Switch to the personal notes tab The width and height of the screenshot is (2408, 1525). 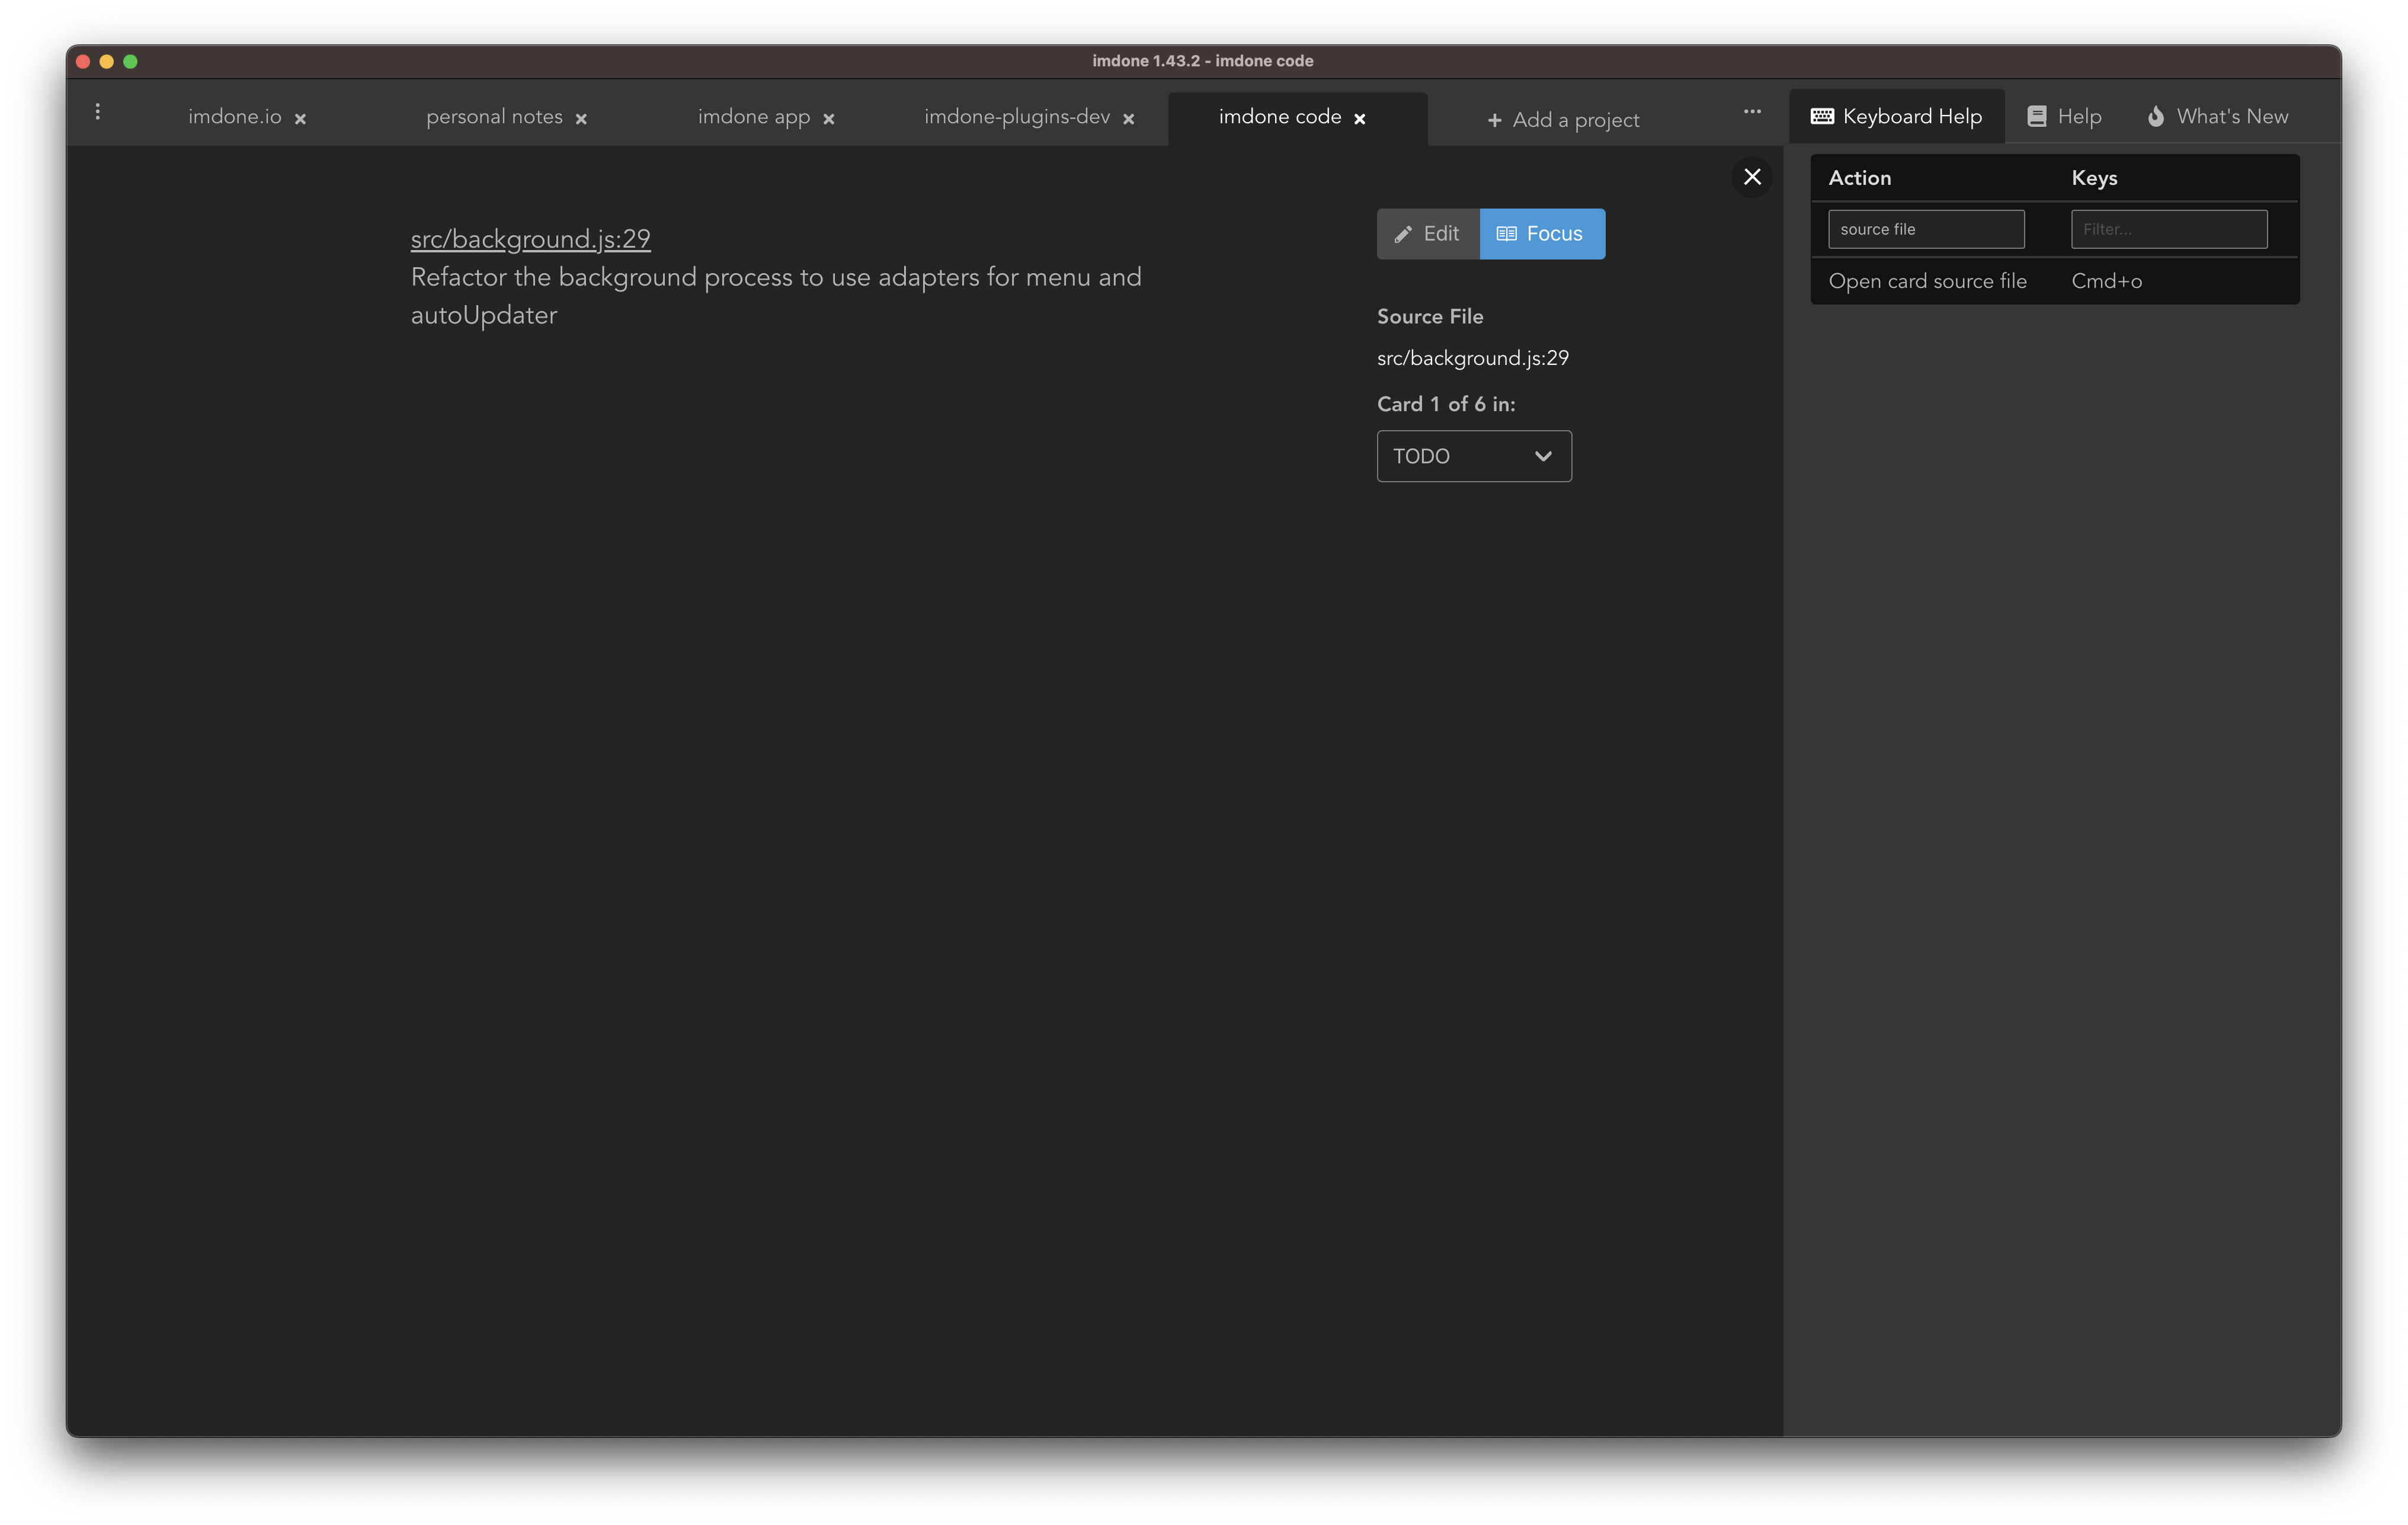pyautogui.click(x=494, y=117)
